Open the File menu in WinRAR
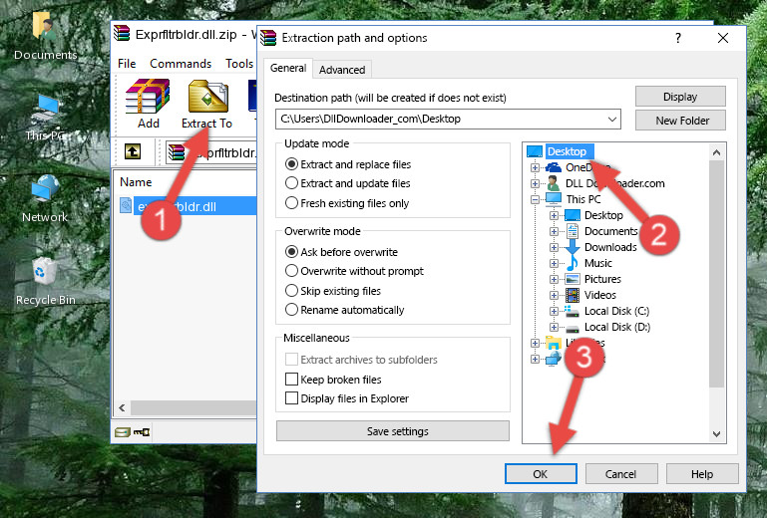 127,64
